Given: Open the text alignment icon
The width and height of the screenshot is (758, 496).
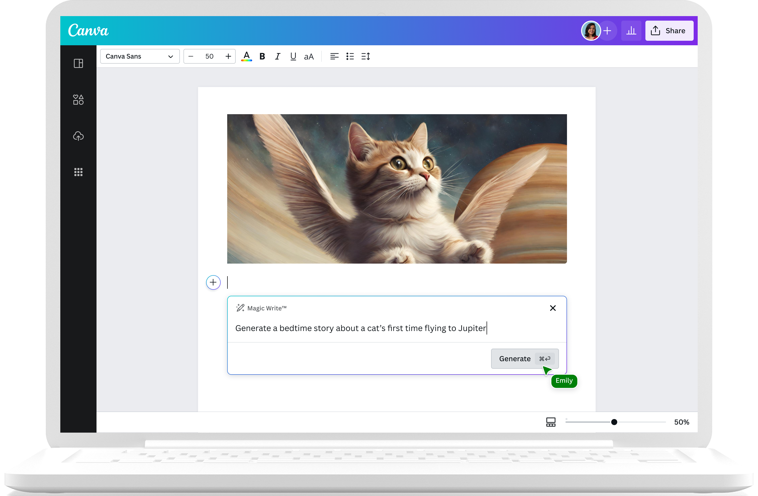Looking at the screenshot, I should click(334, 56).
